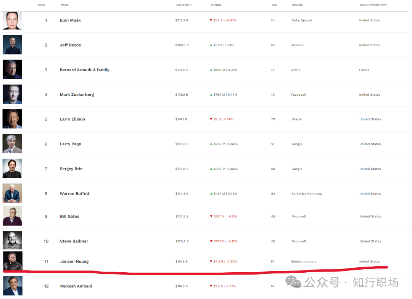Sort by the COUNTRY/TERRITORY column header
Image resolution: width=412 pixels, height=299 pixels.
click(x=373, y=5)
